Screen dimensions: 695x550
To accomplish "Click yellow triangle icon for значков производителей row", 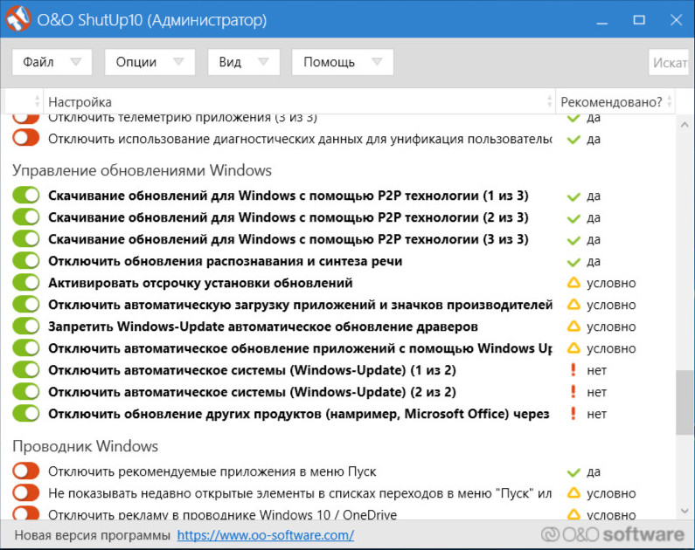I will pyautogui.click(x=573, y=305).
